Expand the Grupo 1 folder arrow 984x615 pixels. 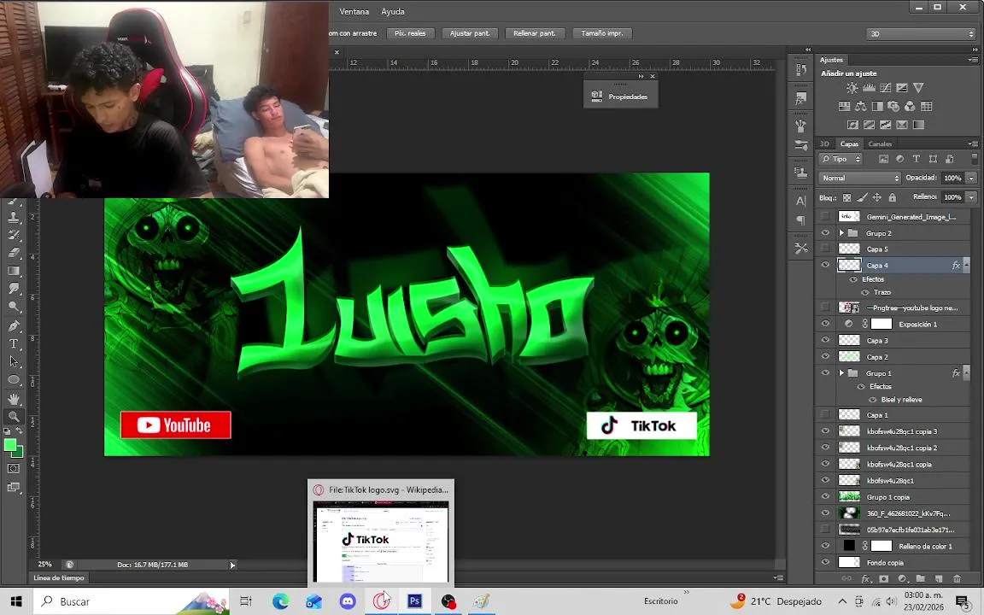pos(841,372)
